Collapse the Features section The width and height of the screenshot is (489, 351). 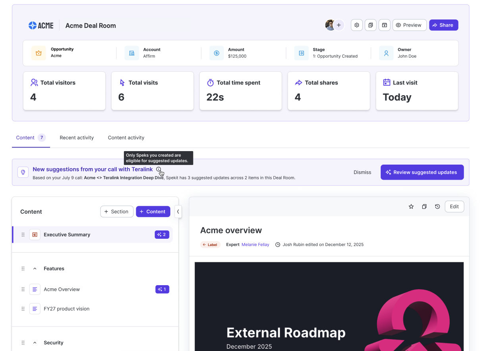(35, 269)
